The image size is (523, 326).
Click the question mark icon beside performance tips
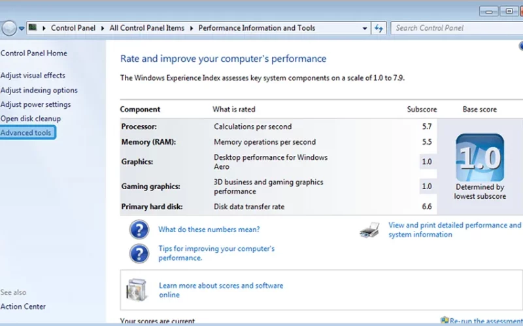(x=139, y=254)
